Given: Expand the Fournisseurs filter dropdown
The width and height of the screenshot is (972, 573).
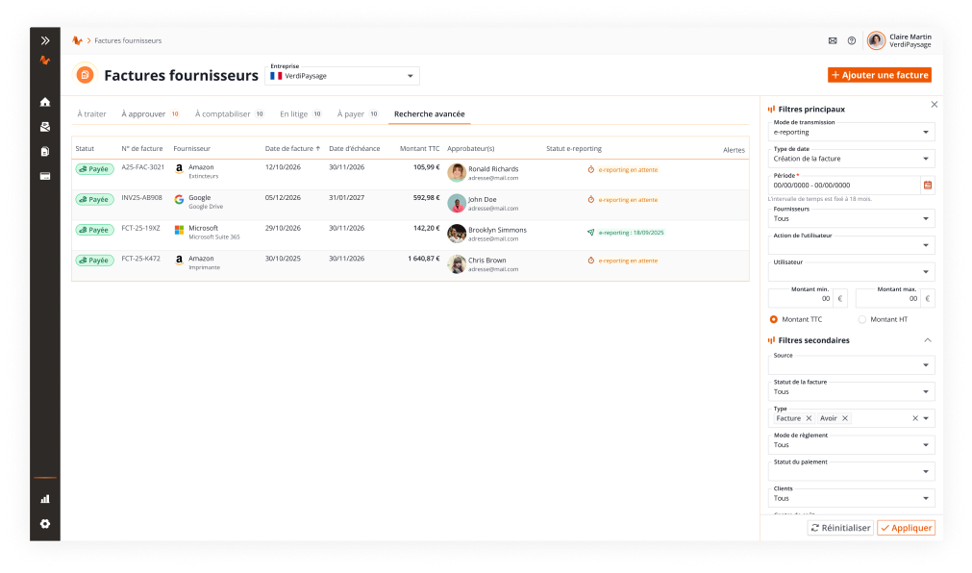Looking at the screenshot, I should tap(852, 218).
